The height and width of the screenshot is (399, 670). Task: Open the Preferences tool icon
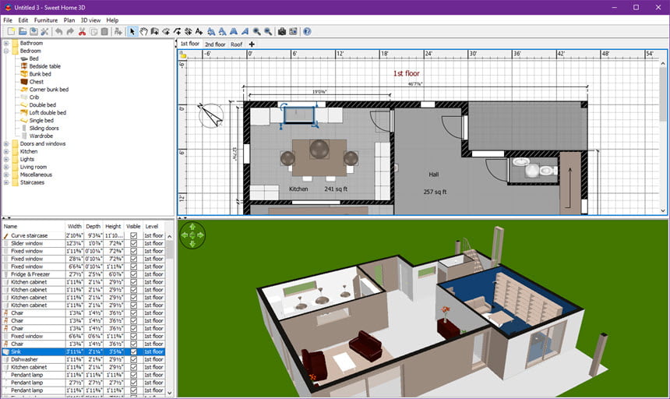coord(44,31)
